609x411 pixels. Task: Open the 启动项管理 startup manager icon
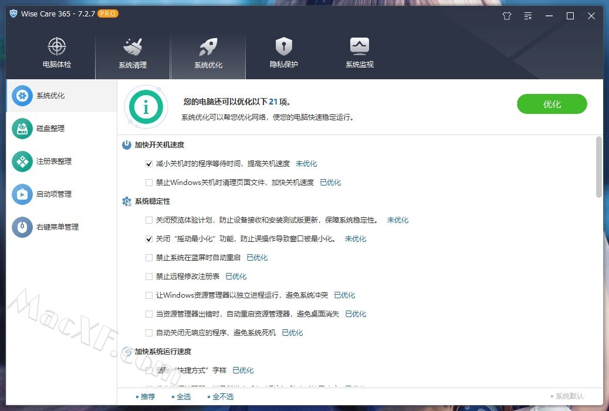tap(22, 194)
